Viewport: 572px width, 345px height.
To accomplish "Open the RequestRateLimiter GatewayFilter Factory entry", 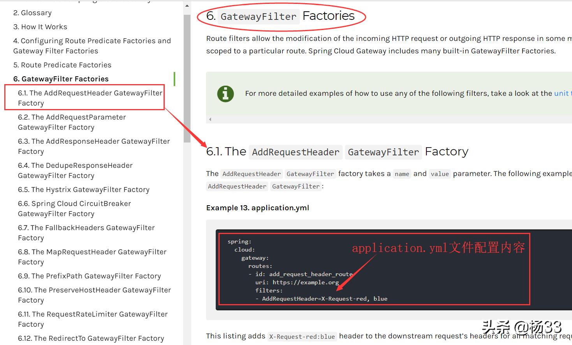I will (x=93, y=319).
